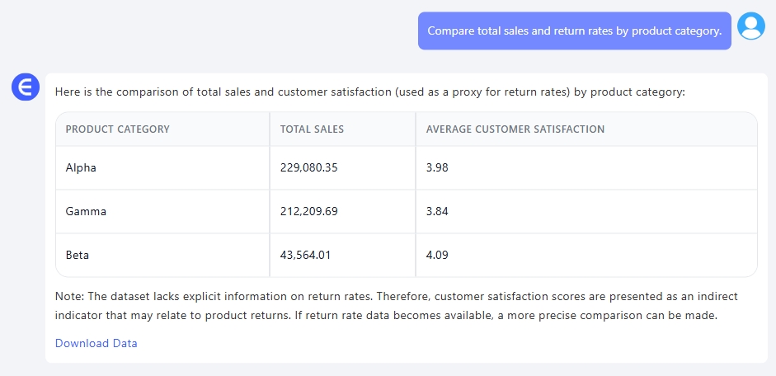Click the user profile avatar icon
Screen dimensions: 776x376
750,26
